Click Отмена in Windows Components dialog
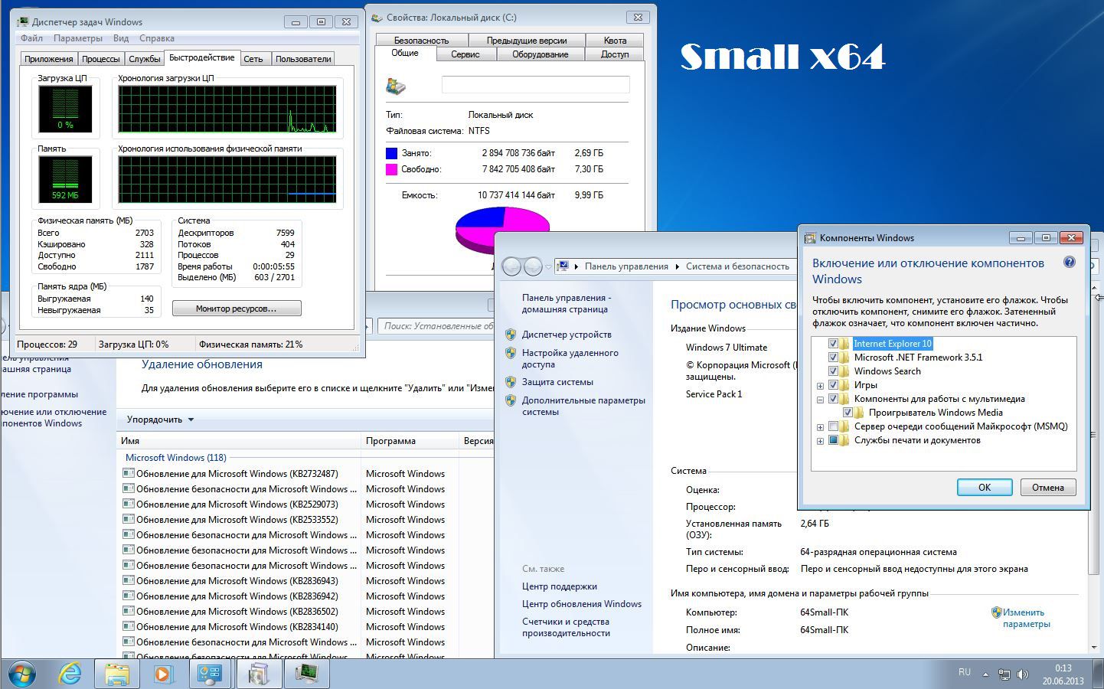 coord(1047,488)
